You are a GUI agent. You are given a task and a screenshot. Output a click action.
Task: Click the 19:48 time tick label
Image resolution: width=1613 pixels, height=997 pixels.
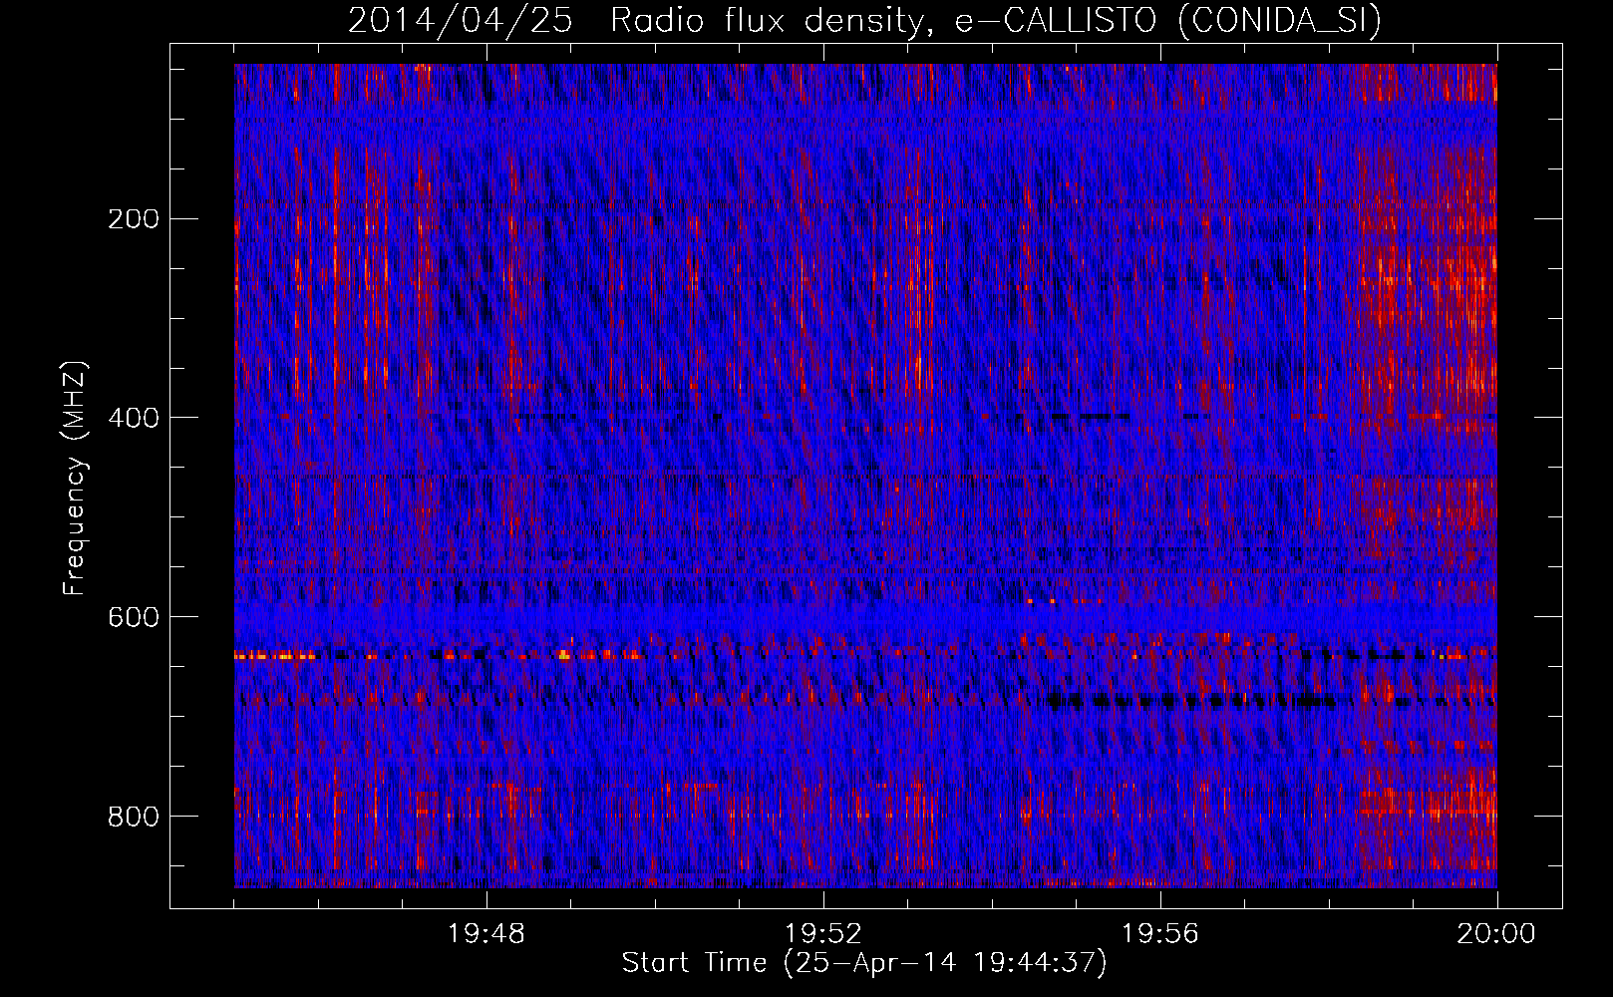click(486, 934)
